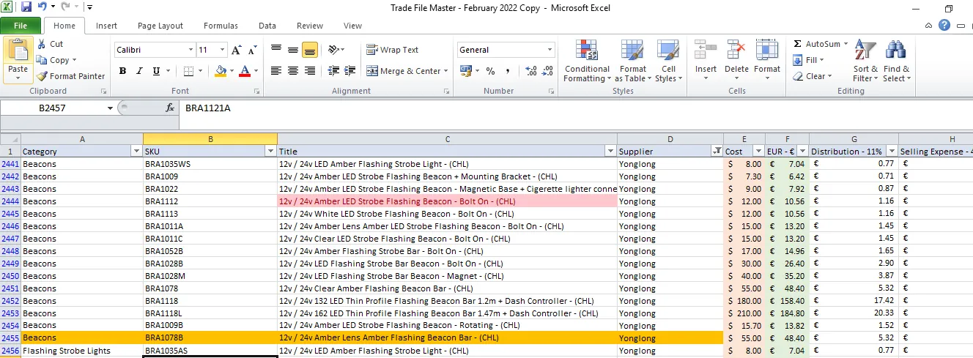Apply Comma style
Viewport: 973px width, 358px height.
pyautogui.click(x=507, y=71)
